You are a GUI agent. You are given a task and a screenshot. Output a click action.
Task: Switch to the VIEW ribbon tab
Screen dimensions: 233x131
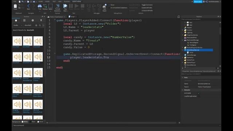click(60, 1)
